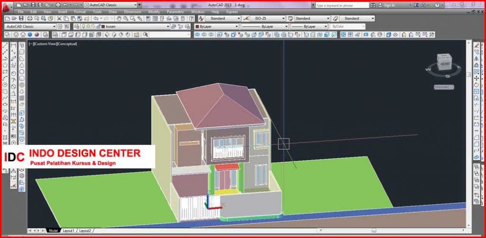Click Mirror in the Modify toolbar
Image resolution: width=486 pixels, height=238 pixels.
tap(477, 58)
